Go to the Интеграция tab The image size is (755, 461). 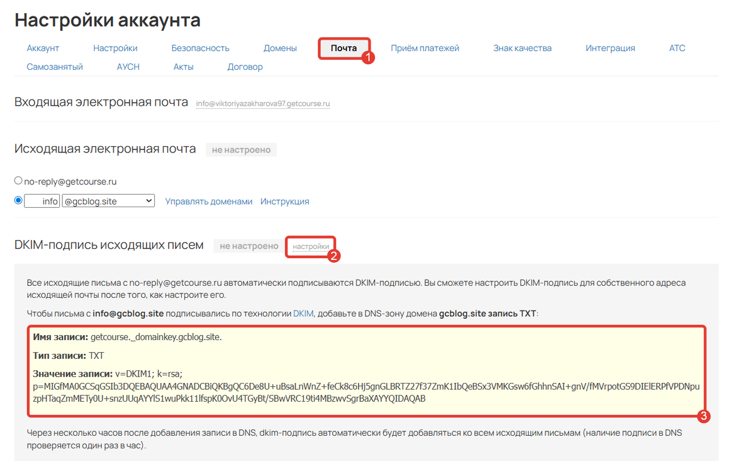coord(610,48)
